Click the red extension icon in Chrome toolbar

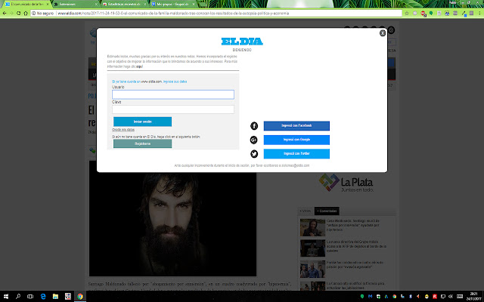point(423,14)
